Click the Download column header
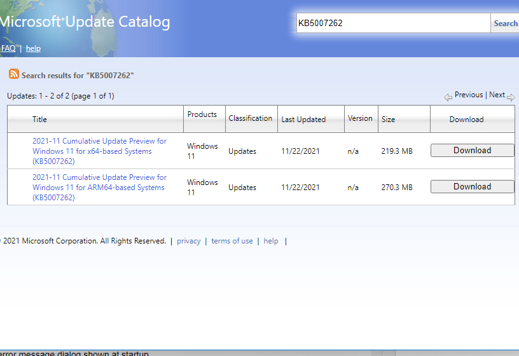This screenshot has width=519, height=356. [x=466, y=120]
